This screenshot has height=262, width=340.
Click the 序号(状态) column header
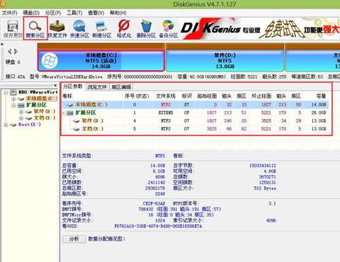(137, 96)
